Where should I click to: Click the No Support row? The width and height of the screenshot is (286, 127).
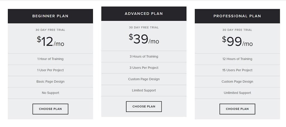click(50, 93)
